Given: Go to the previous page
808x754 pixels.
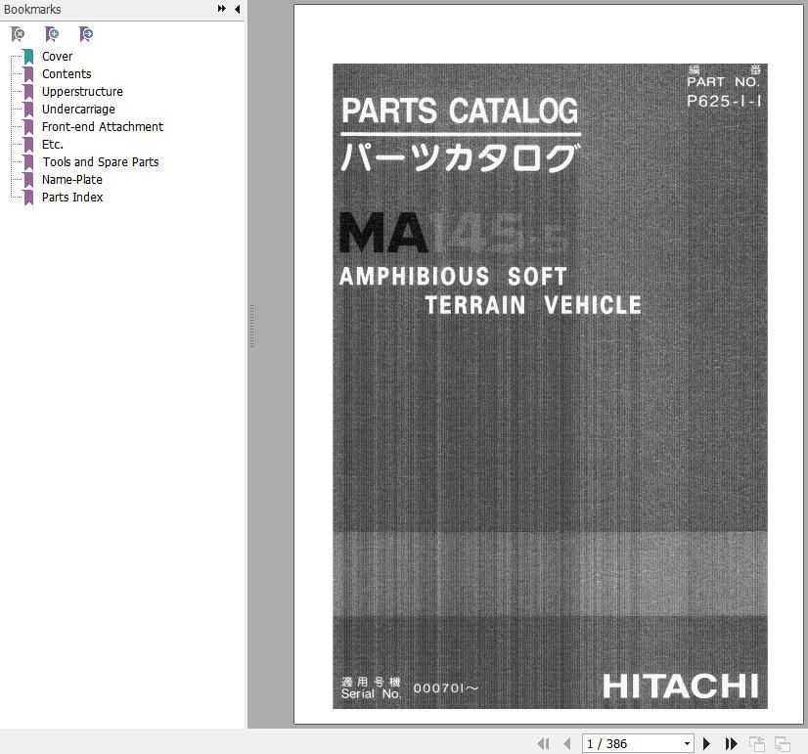Looking at the screenshot, I should tap(566, 743).
